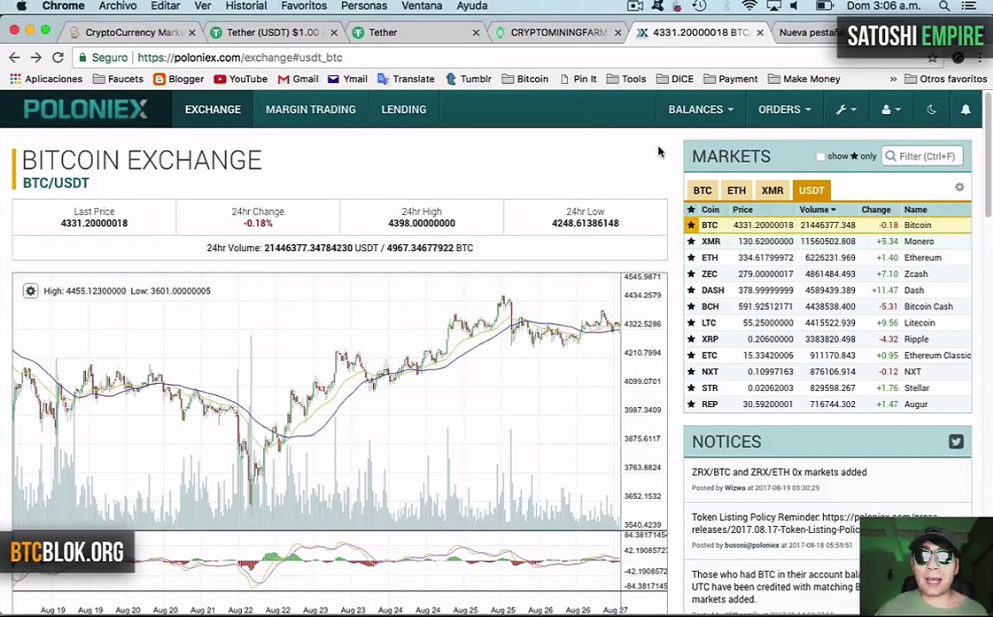Open the chart settings gear icon

30,291
